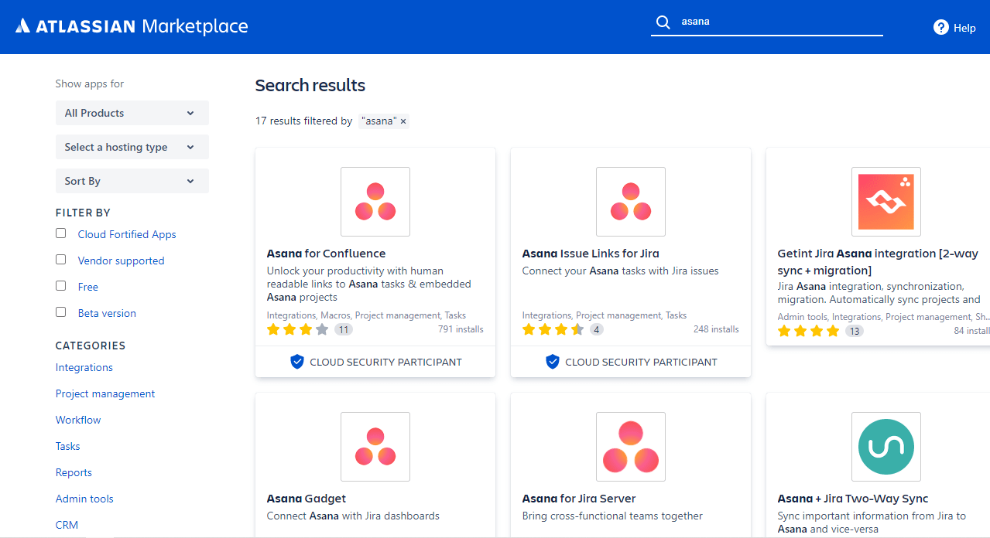Click the Asana + Jira Two-Way Sync icon
This screenshot has height=538, width=990.
click(886, 447)
